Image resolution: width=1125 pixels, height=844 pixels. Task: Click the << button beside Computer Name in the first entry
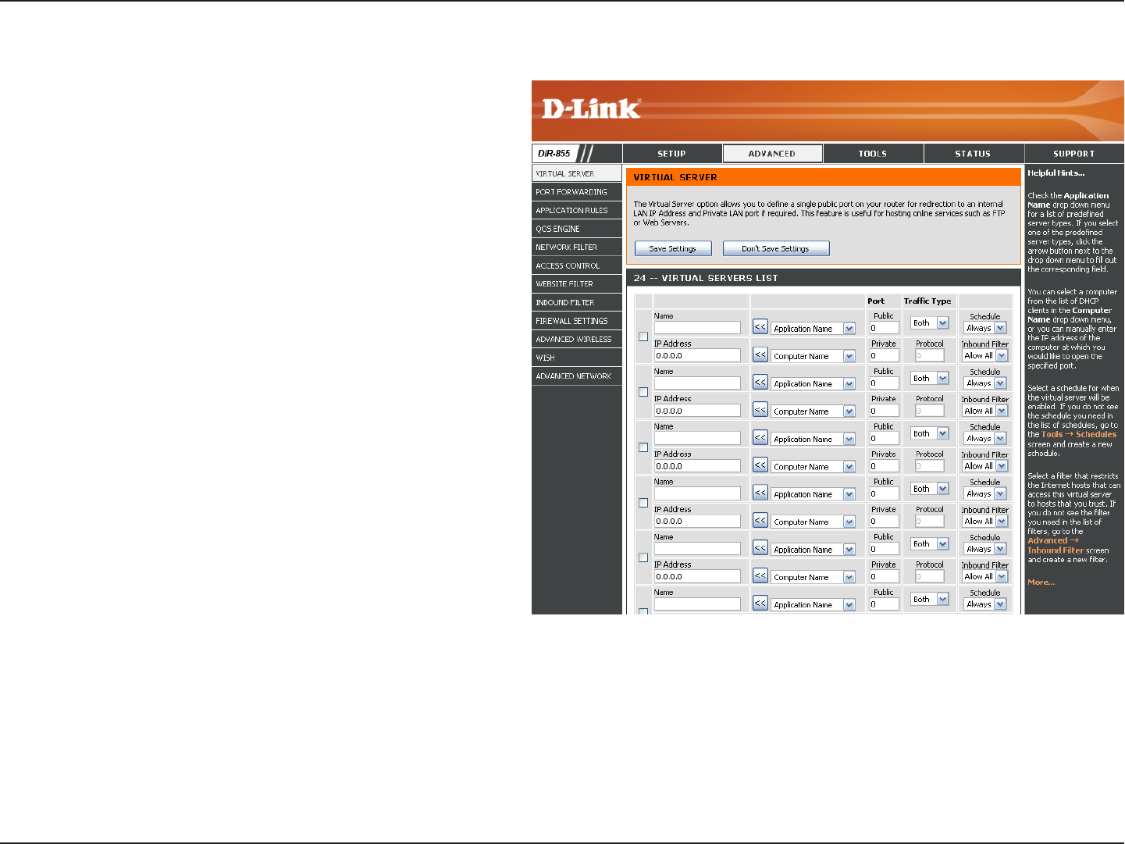(760, 354)
